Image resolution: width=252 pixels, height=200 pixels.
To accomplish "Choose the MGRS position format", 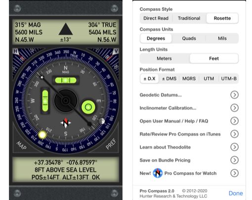I will (189, 79).
